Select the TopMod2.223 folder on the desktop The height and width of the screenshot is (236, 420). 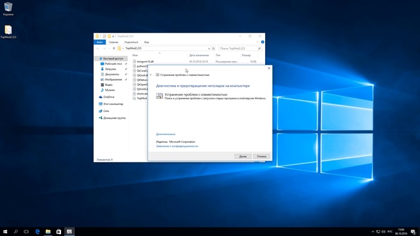click(8, 31)
